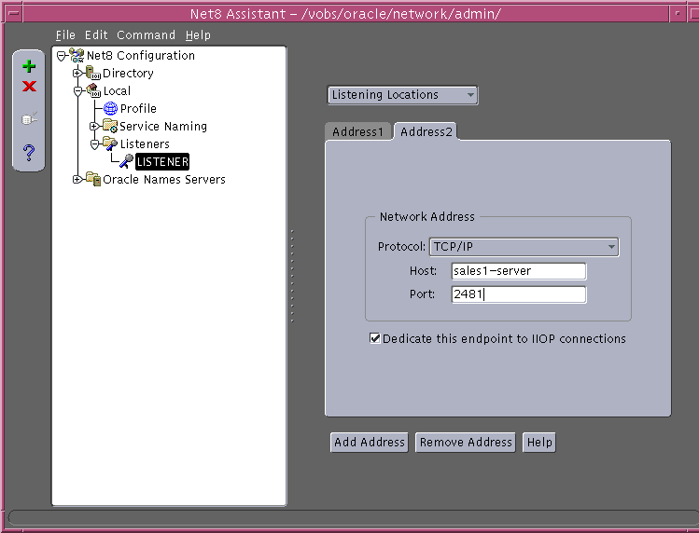Click the Directory server icon

(92, 73)
